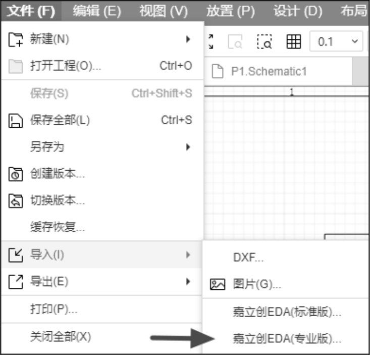
Task: Open the 编辑 (E) menu
Action: pos(96,11)
